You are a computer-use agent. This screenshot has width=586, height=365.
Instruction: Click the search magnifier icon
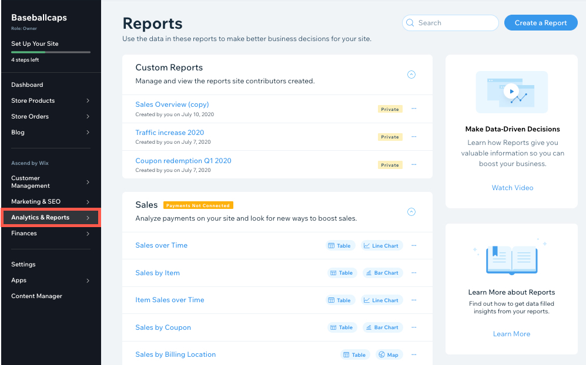(410, 22)
